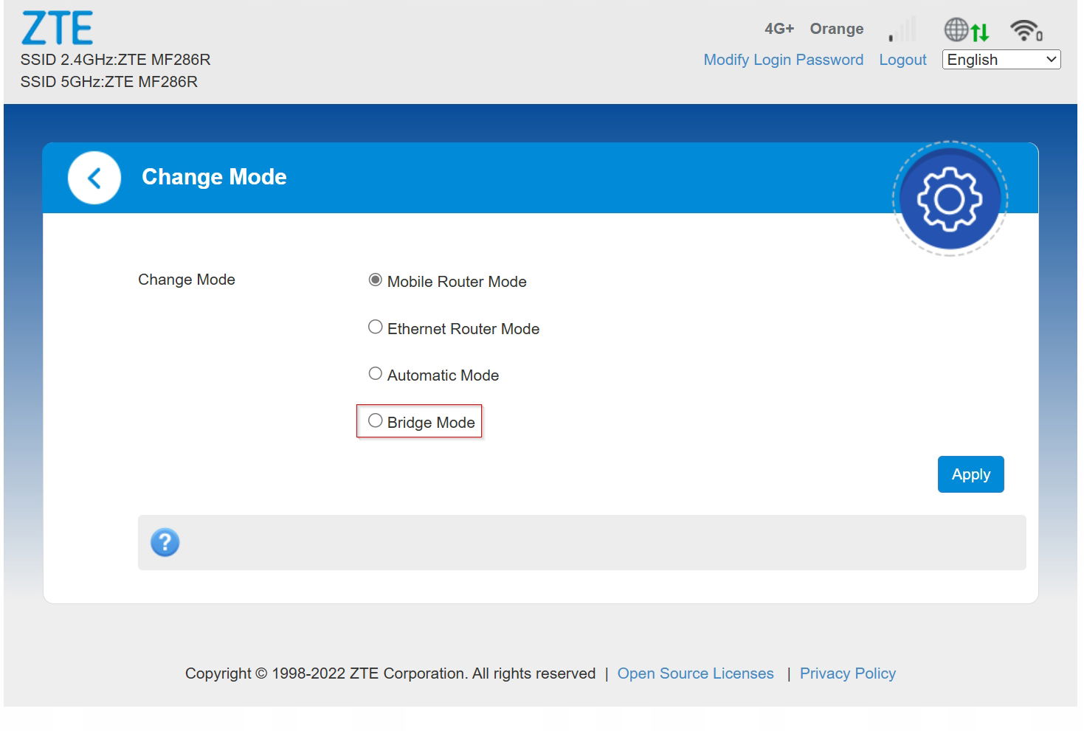Click the 4G+ network type indicator
This screenshot has height=731, width=1084.
coord(779,29)
